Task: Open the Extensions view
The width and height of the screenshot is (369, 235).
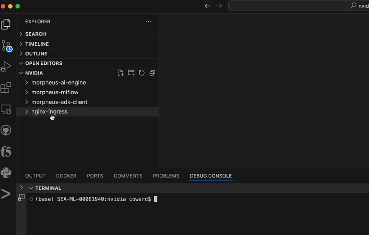Action: (6, 88)
